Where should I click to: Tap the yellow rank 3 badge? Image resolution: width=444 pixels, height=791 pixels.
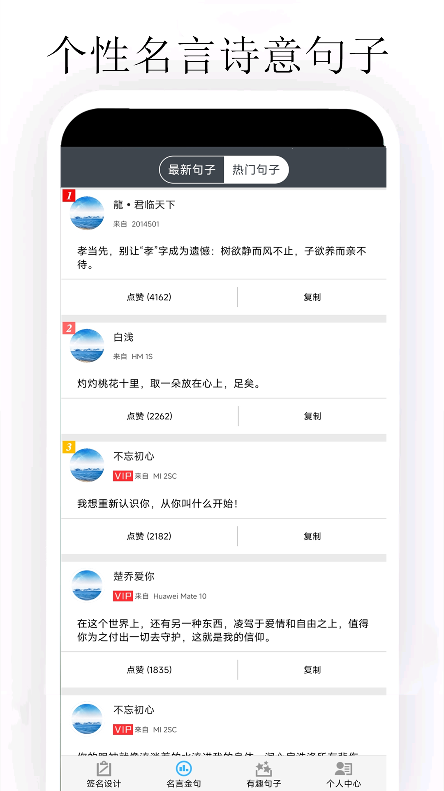pyautogui.click(x=69, y=447)
